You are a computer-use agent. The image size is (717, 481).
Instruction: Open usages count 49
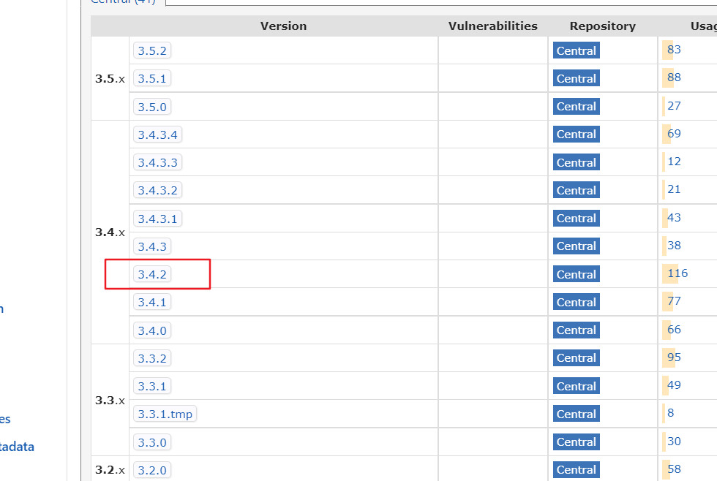[x=674, y=385]
